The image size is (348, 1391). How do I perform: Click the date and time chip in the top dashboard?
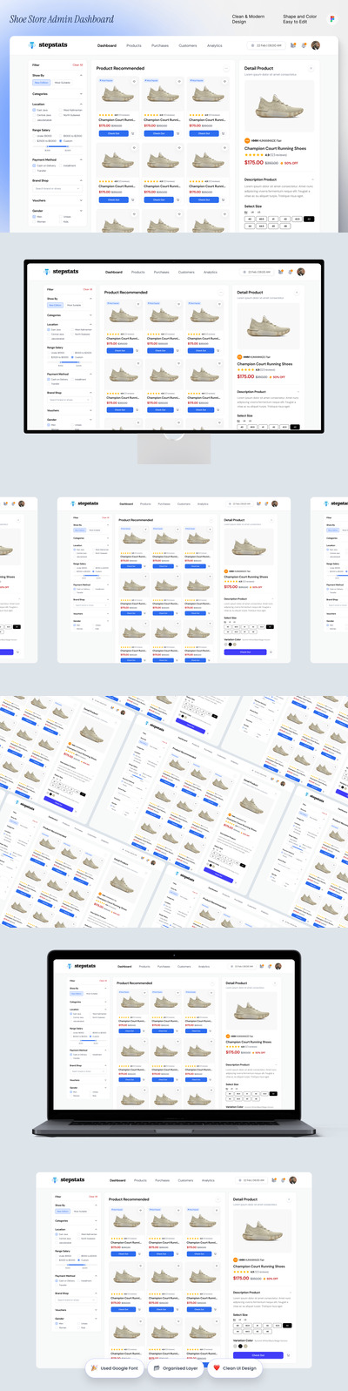pyautogui.click(x=266, y=45)
